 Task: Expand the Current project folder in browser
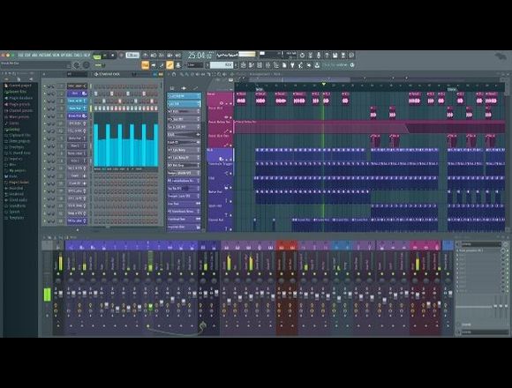[x=18, y=86]
